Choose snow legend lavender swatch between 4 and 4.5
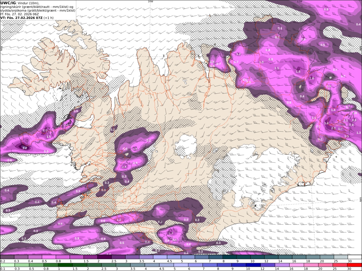The height and width of the screenshot is (271, 362). (x=160, y=257)
